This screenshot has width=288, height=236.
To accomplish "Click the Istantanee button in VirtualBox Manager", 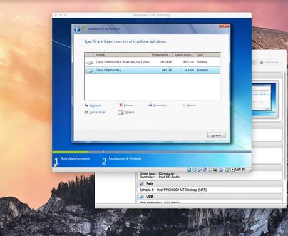I will click(x=269, y=63).
